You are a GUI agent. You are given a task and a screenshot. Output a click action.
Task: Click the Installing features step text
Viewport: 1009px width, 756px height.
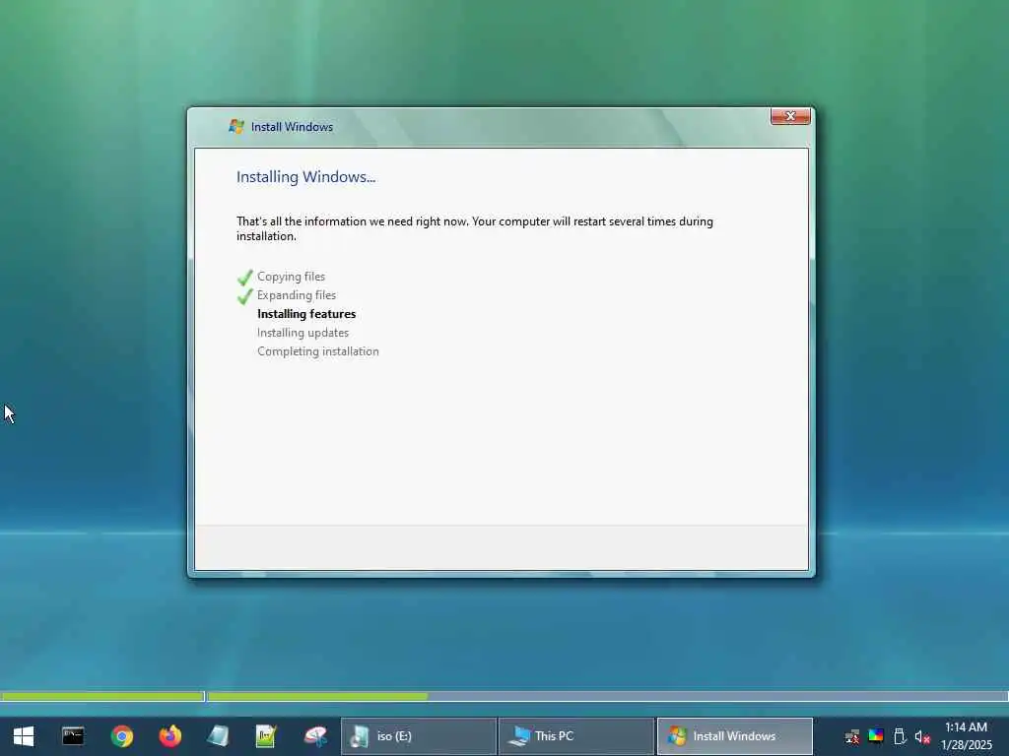[x=306, y=314]
